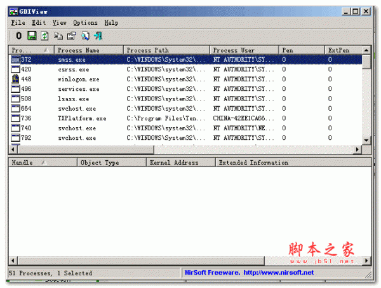Sort by the Pen column header
Image resolution: width=381 pixels, height=288 pixels.
point(302,50)
